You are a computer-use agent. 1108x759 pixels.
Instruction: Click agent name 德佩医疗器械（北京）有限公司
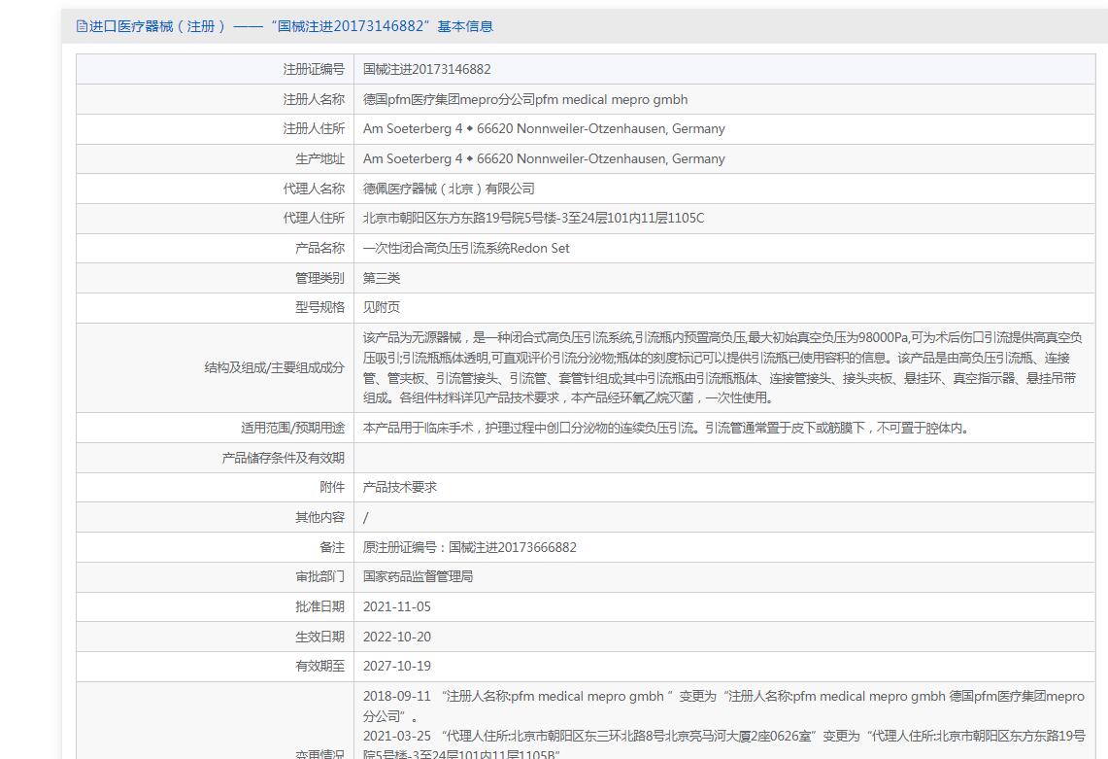448,189
